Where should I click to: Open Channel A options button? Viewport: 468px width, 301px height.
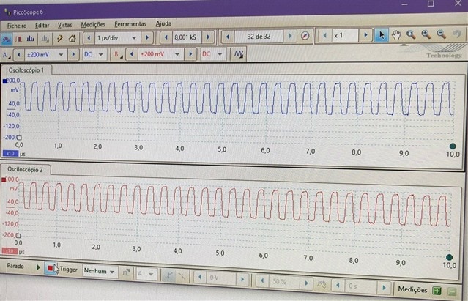click(x=7, y=55)
